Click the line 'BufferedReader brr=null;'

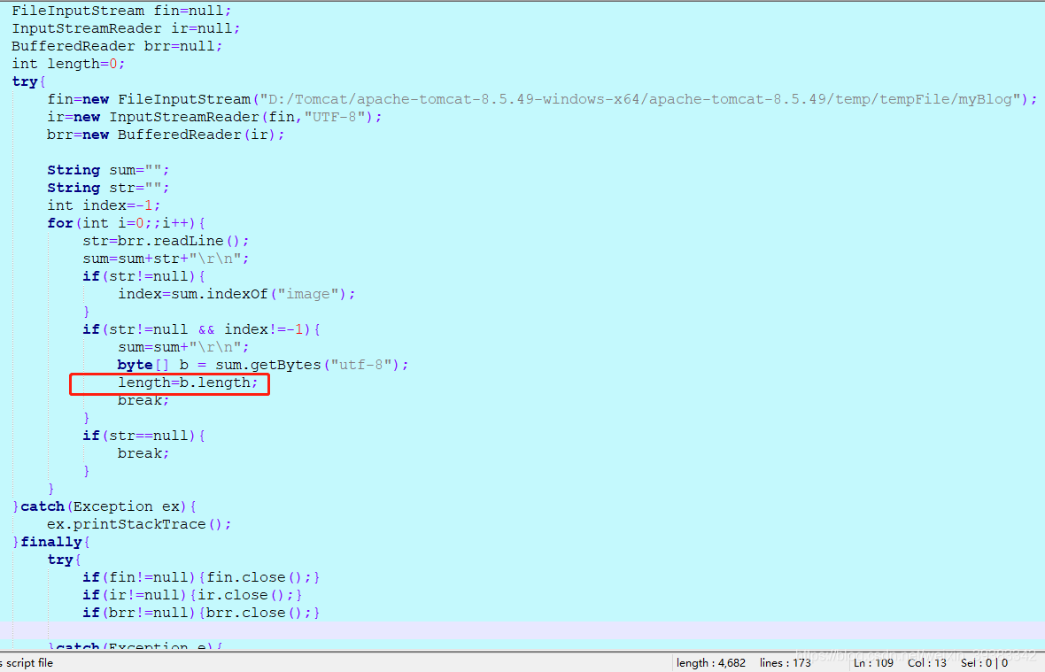click(117, 46)
